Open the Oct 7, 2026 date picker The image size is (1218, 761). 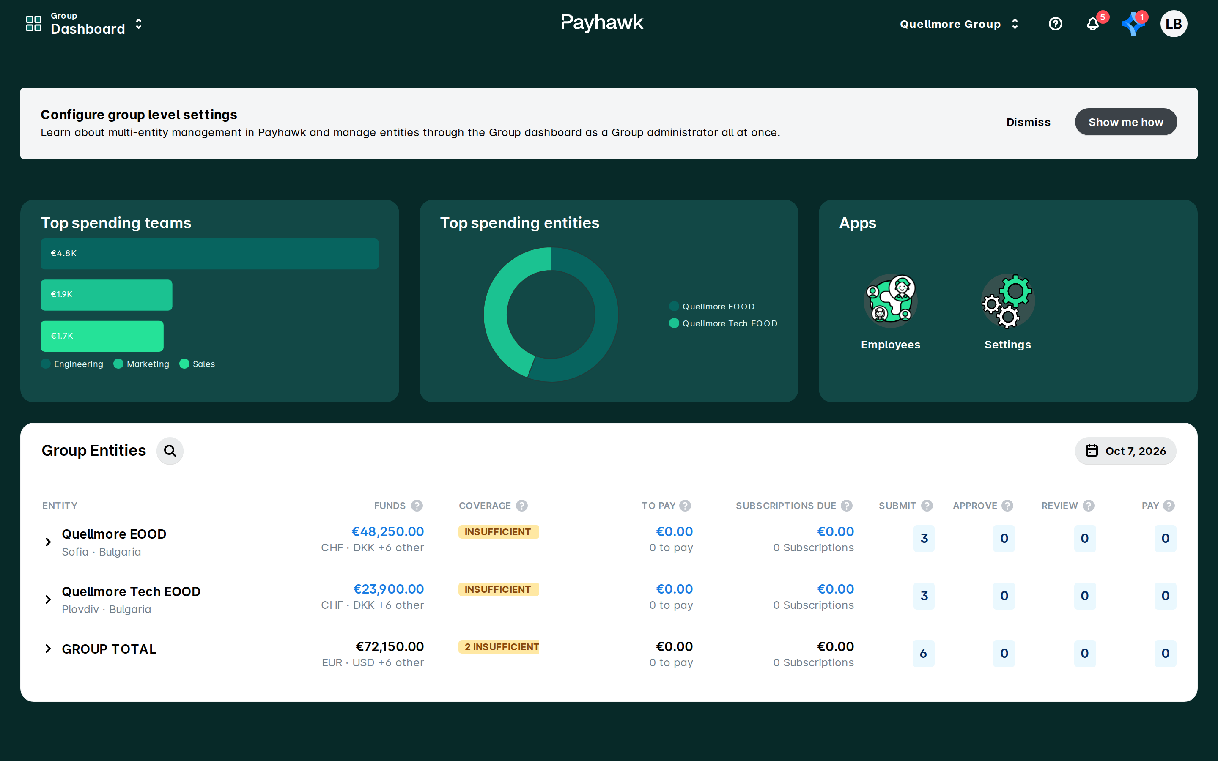click(x=1125, y=451)
